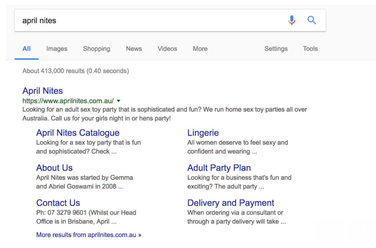Click the voice search microphone icon

(x=292, y=20)
